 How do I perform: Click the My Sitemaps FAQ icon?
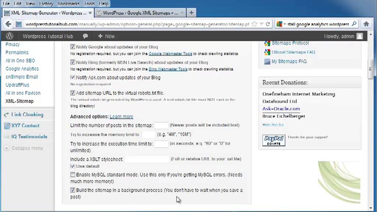pos(267,61)
